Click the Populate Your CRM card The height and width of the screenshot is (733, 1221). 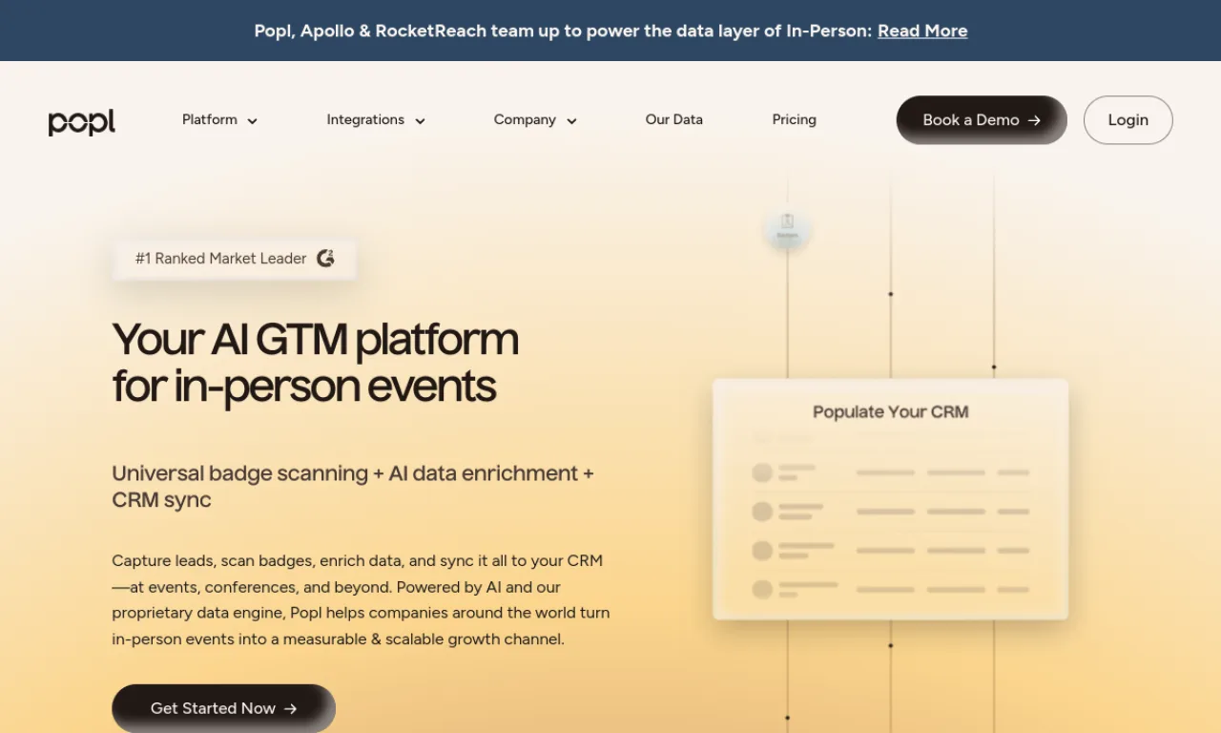(x=890, y=499)
